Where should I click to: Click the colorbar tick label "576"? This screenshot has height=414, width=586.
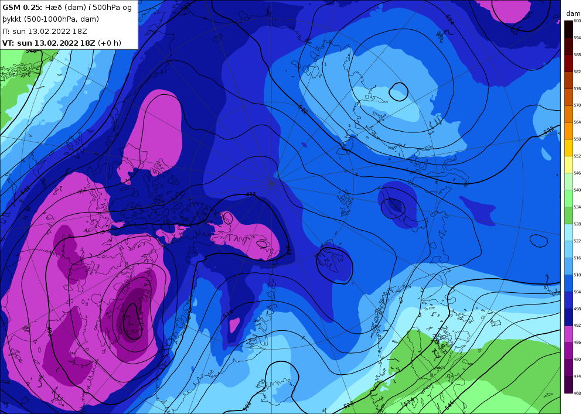tap(577, 89)
